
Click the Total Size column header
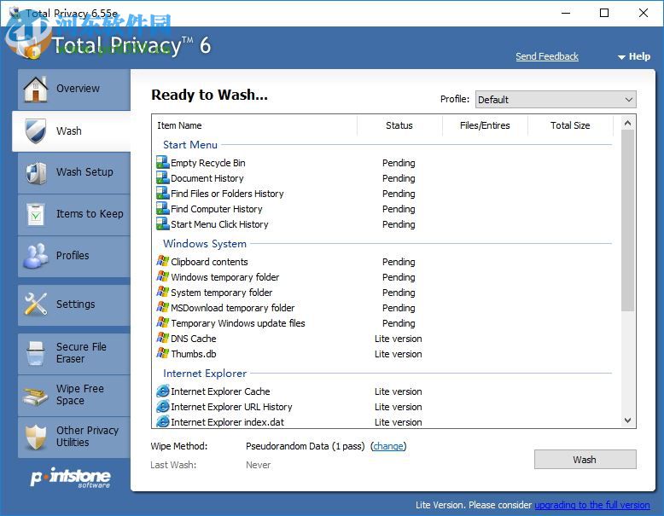(570, 125)
